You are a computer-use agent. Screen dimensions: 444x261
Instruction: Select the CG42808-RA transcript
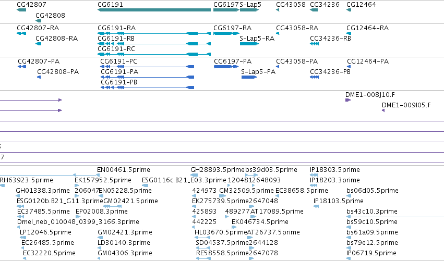click(38, 44)
